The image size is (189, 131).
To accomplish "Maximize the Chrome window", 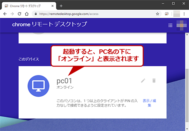I will [173, 4].
